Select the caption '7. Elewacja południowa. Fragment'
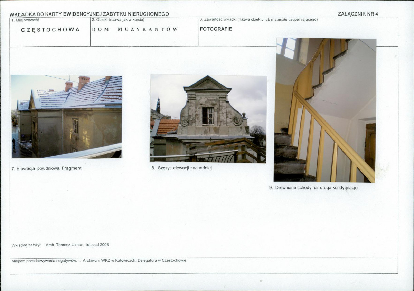 [x=46, y=168]
